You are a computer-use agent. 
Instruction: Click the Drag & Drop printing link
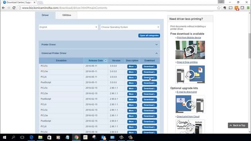click(187, 62)
